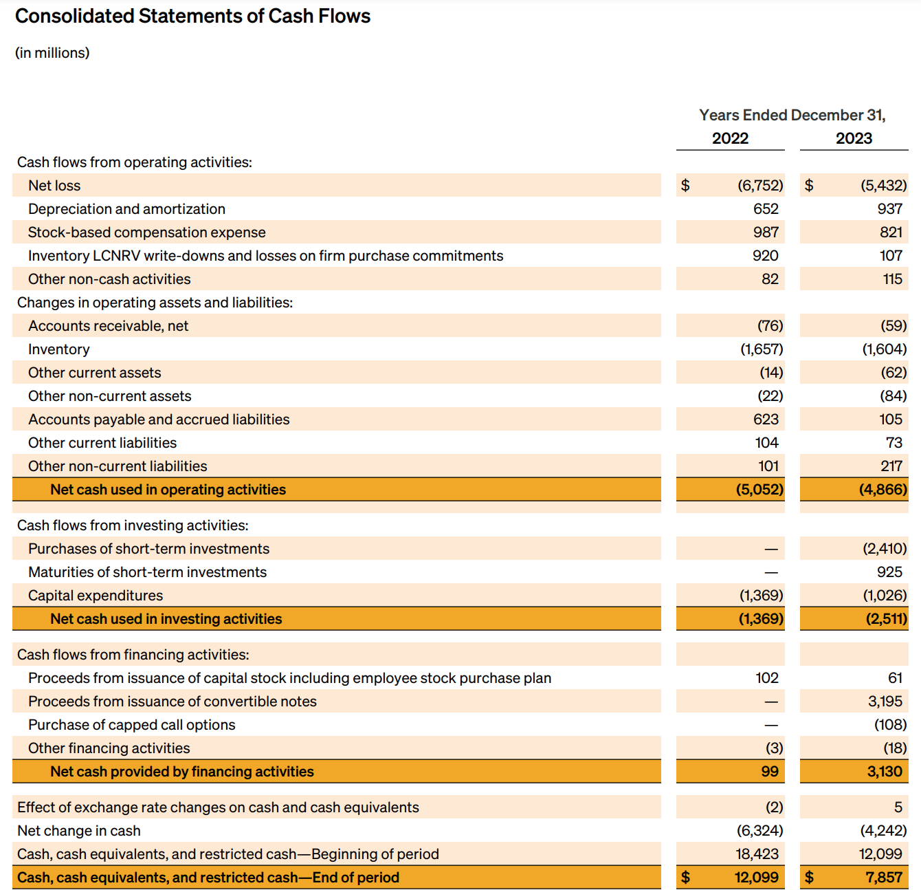The image size is (921, 890).
Task: Click the '(in millions)' note
Action: pos(52,53)
